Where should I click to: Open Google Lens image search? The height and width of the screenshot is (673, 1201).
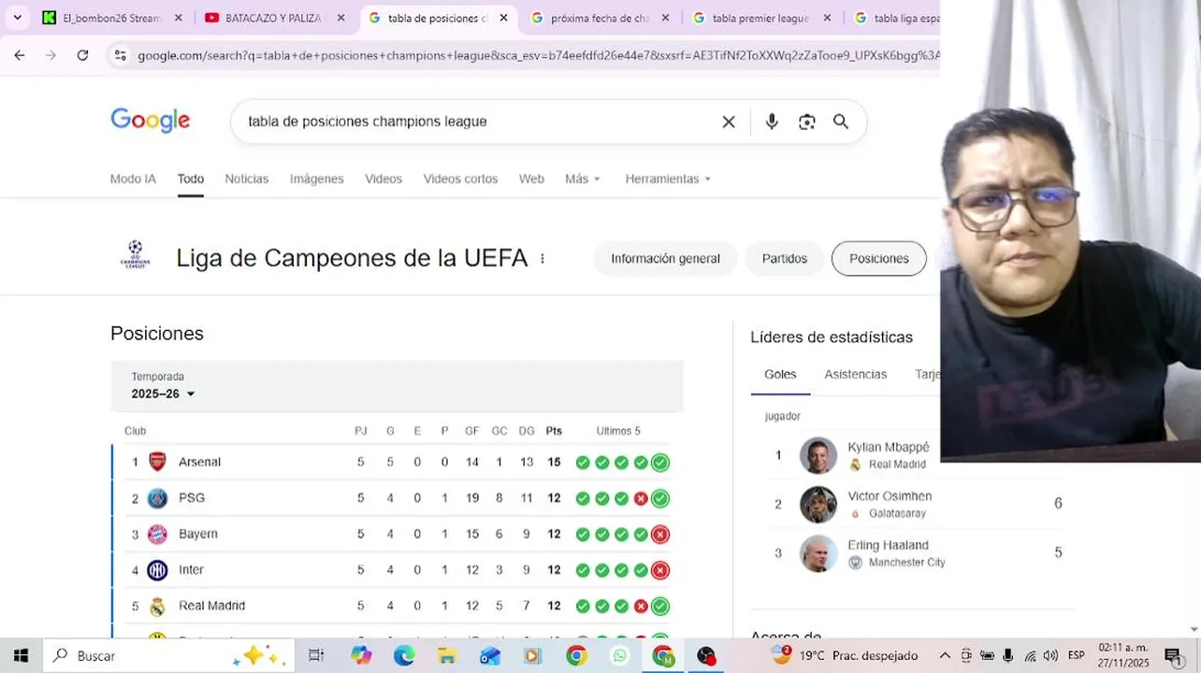point(806,122)
